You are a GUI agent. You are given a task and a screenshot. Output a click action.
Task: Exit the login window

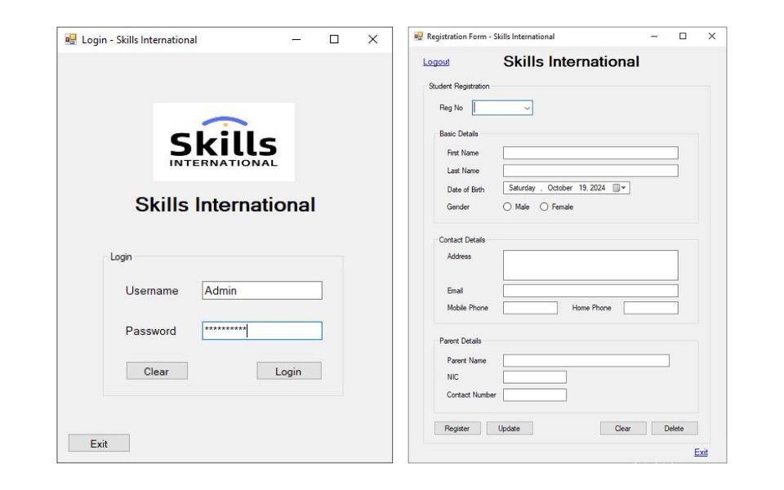point(99,443)
